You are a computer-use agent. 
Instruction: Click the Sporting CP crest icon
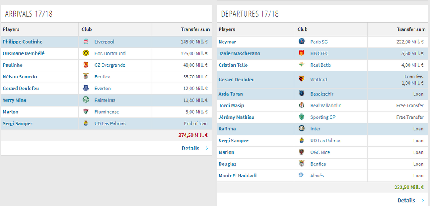tap(302, 117)
